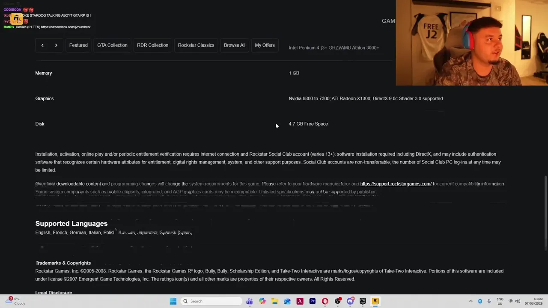Open the weather widget showing 6°C Cloudy
This screenshot has height=308, width=548.
tap(15, 301)
